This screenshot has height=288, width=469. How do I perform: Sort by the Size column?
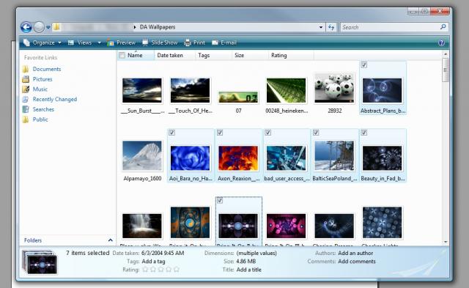coord(240,55)
